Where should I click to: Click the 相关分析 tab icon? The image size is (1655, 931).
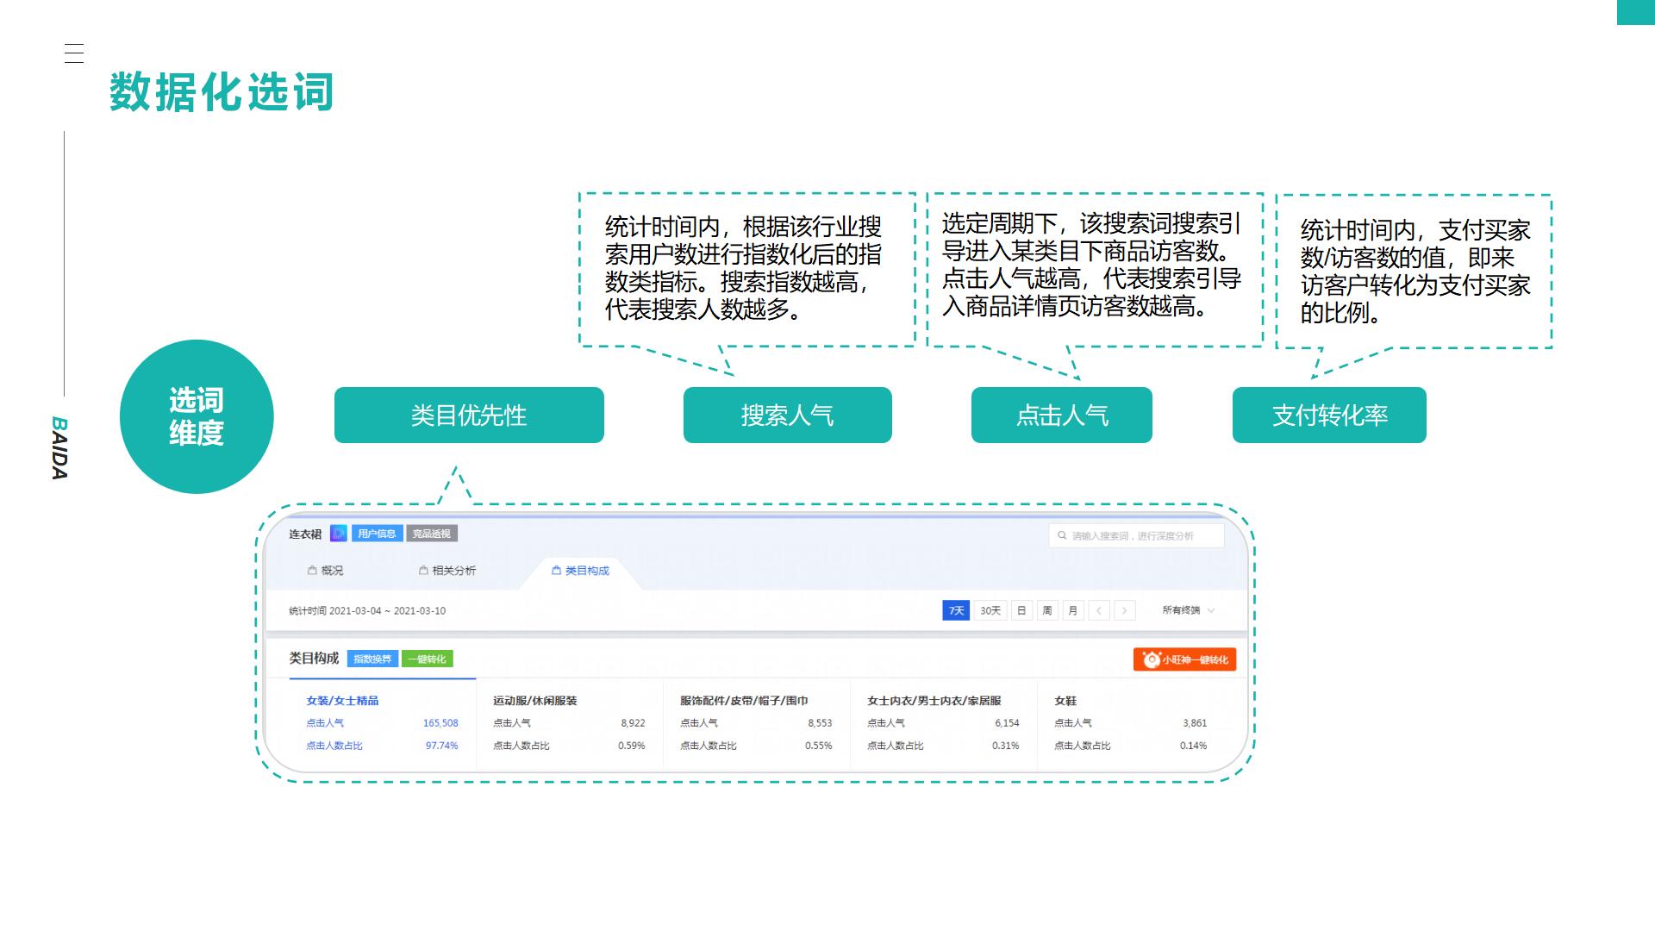point(422,571)
